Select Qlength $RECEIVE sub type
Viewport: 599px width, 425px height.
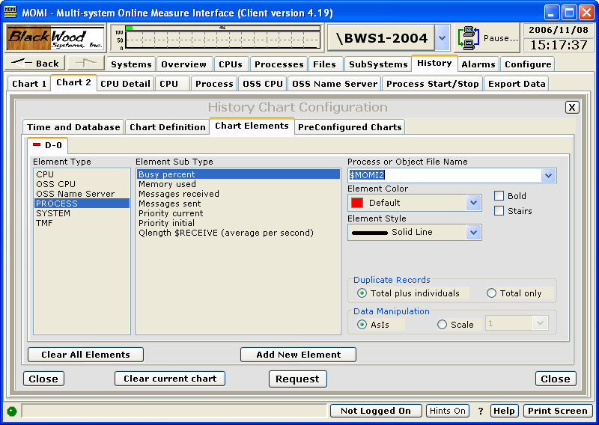coord(238,233)
